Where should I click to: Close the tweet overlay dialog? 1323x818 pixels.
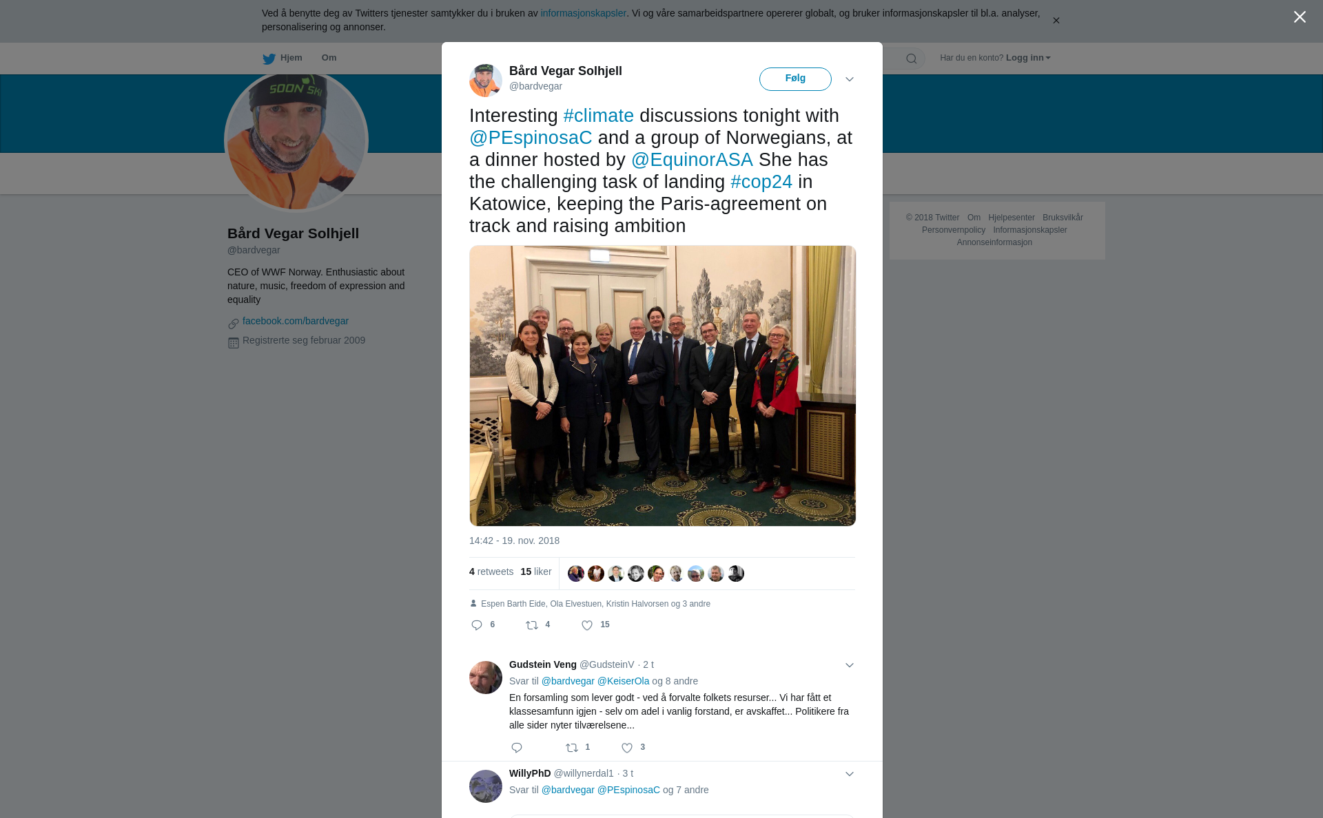tap(1300, 17)
